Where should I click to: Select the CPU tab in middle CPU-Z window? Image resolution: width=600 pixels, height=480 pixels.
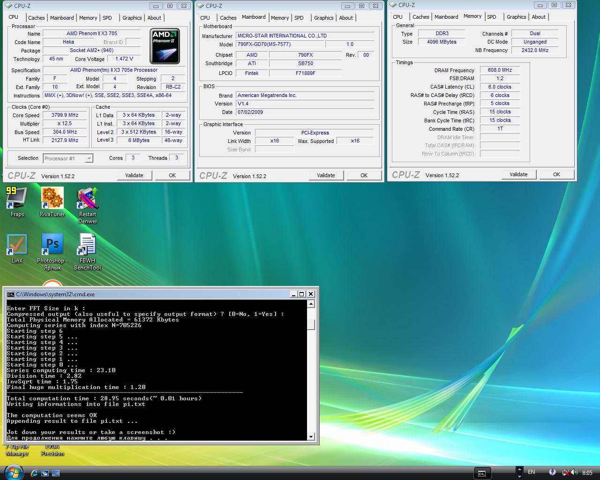click(205, 18)
